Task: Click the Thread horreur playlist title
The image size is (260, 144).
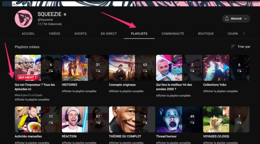Action: [x=166, y=136]
